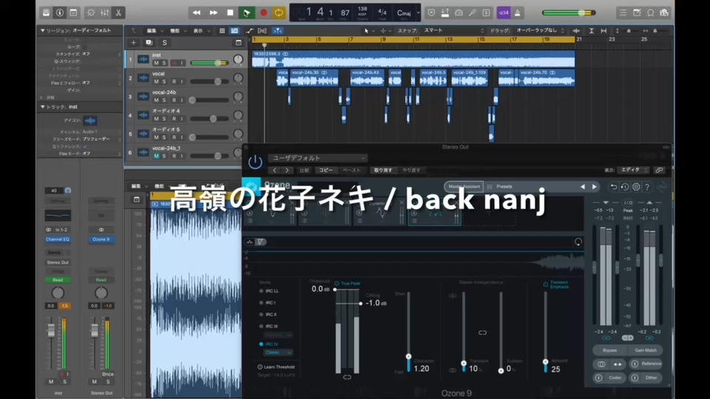Open the Loop Browser icon
The height and width of the screenshot is (399, 710).
(x=651, y=13)
